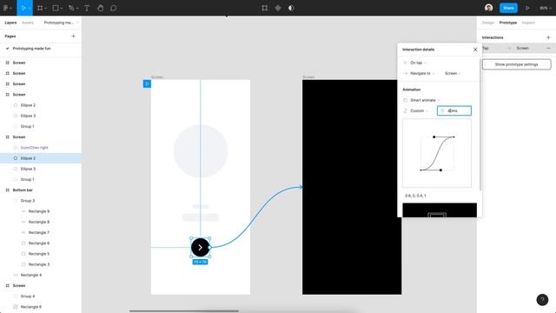This screenshot has height=313, width=556.
Task: Click the Rectangle 3 layer icon
Action: pos(23,264)
